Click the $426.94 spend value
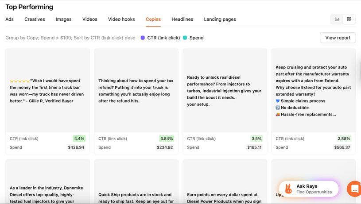 tap(76, 147)
